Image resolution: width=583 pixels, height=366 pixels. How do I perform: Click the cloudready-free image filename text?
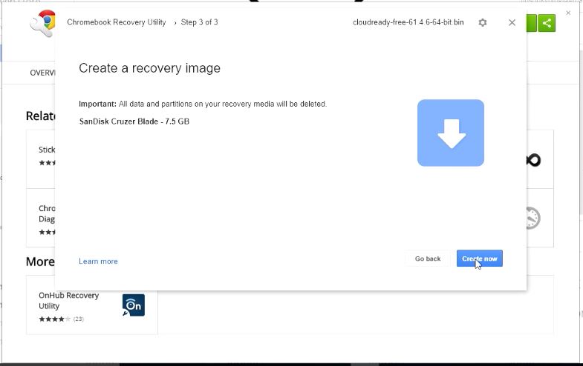coord(408,22)
